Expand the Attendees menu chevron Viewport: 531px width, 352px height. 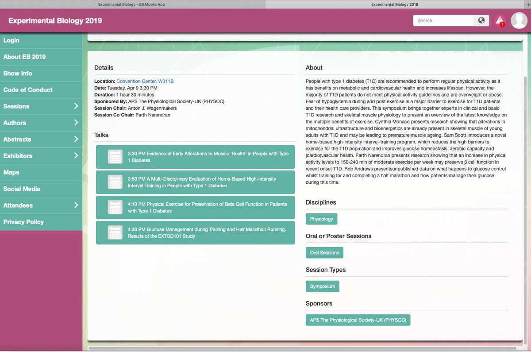pos(76,205)
